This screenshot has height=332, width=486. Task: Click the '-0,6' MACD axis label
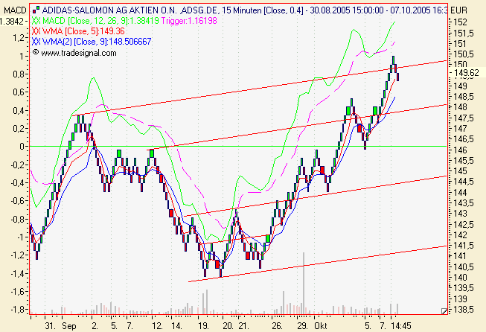[17, 201]
